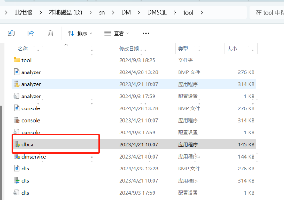Screen dimensions: 286x200
Task: Open the three-dot more options menu
Action: pyautogui.click(x=146, y=33)
